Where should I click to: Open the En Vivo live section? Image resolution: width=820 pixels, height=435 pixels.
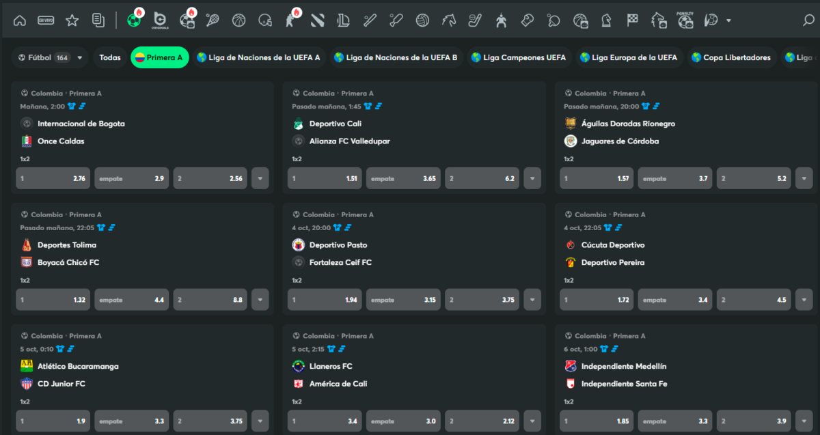coord(46,20)
